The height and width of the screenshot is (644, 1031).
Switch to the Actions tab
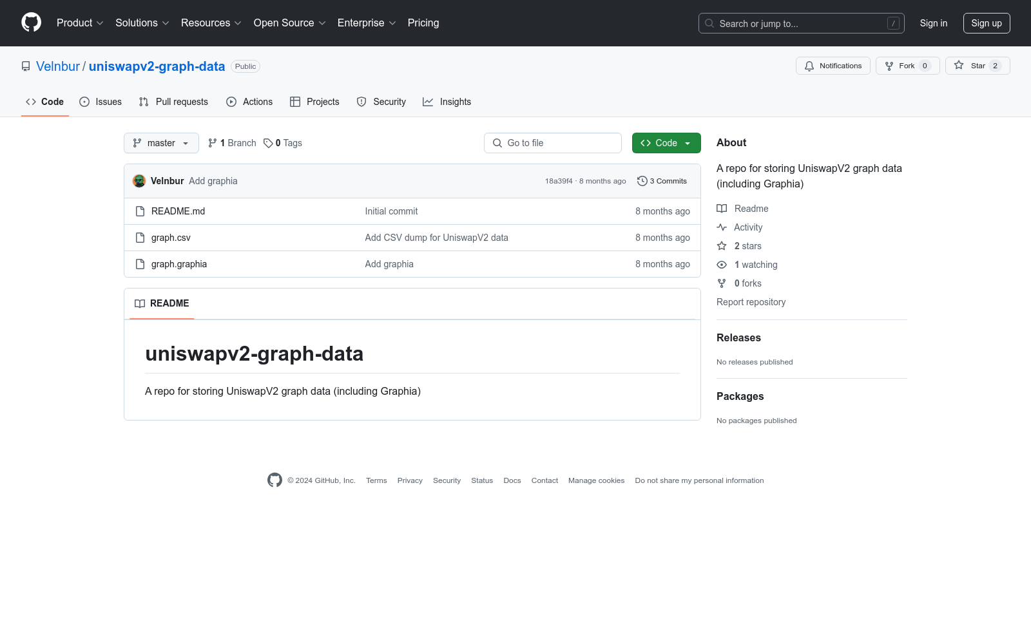point(249,102)
